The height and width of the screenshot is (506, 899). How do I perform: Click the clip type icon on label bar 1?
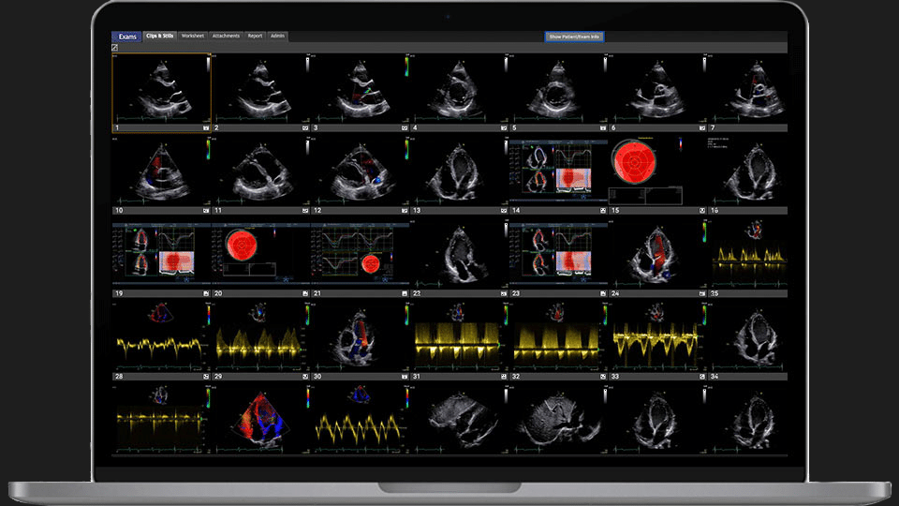pyautogui.click(x=206, y=128)
